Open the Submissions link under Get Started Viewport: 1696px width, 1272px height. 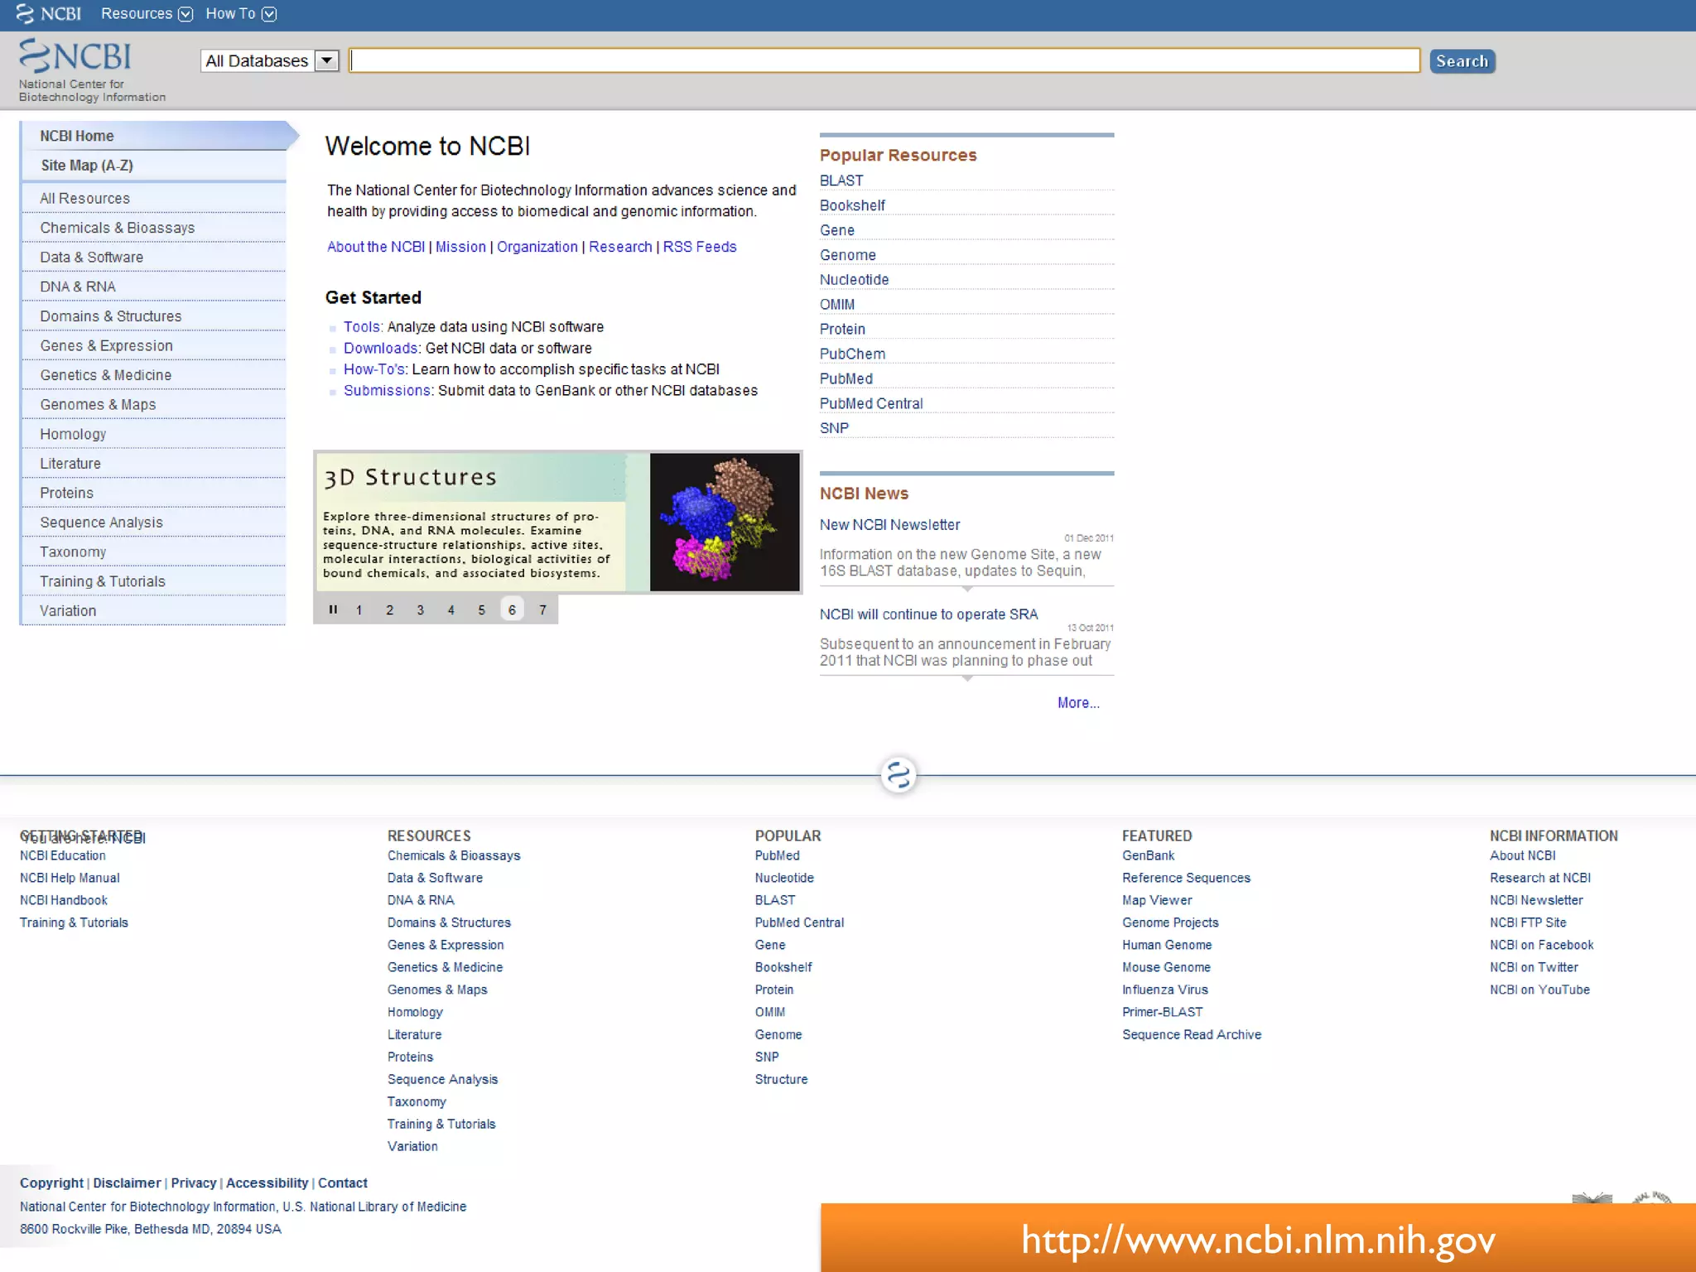click(x=387, y=391)
